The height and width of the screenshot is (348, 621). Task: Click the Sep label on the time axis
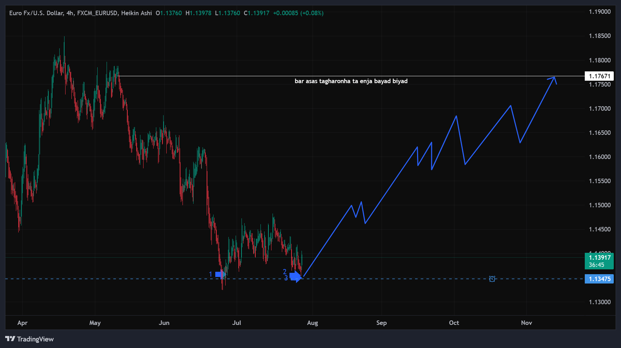click(x=382, y=323)
